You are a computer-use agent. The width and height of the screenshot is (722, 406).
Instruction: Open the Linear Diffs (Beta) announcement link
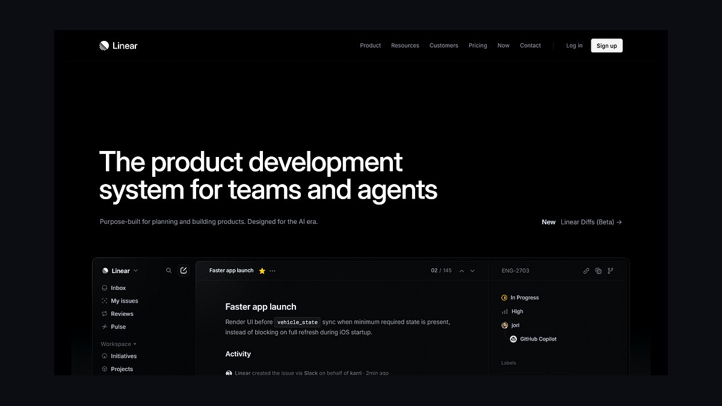(591, 222)
